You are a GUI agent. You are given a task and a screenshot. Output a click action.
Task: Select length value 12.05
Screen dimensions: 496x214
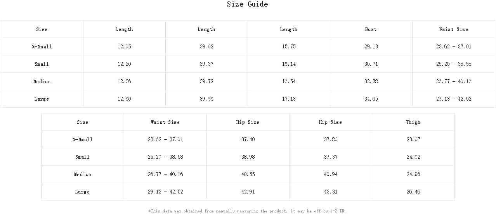124,46
